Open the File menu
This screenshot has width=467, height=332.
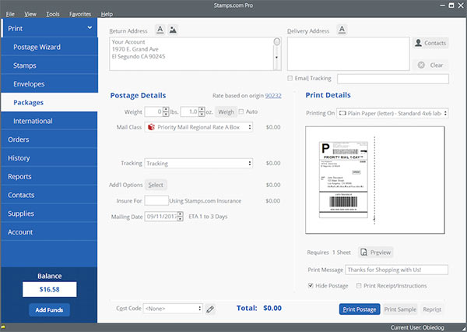click(x=10, y=14)
